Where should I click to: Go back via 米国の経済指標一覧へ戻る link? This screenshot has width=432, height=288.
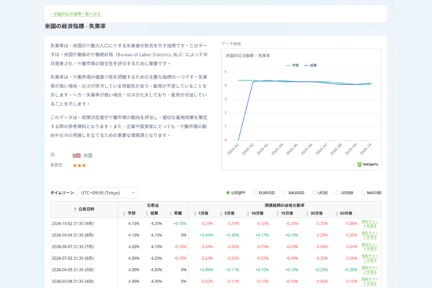75,14
